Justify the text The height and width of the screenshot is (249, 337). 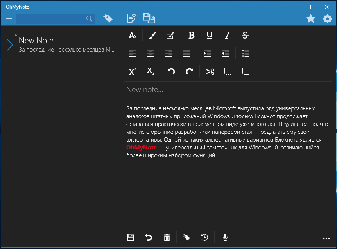(x=186, y=53)
